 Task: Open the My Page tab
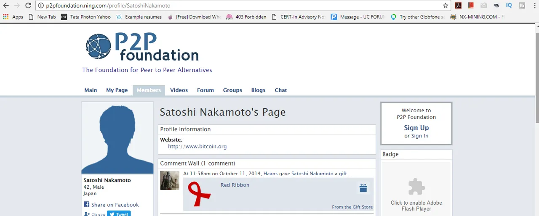click(x=117, y=90)
